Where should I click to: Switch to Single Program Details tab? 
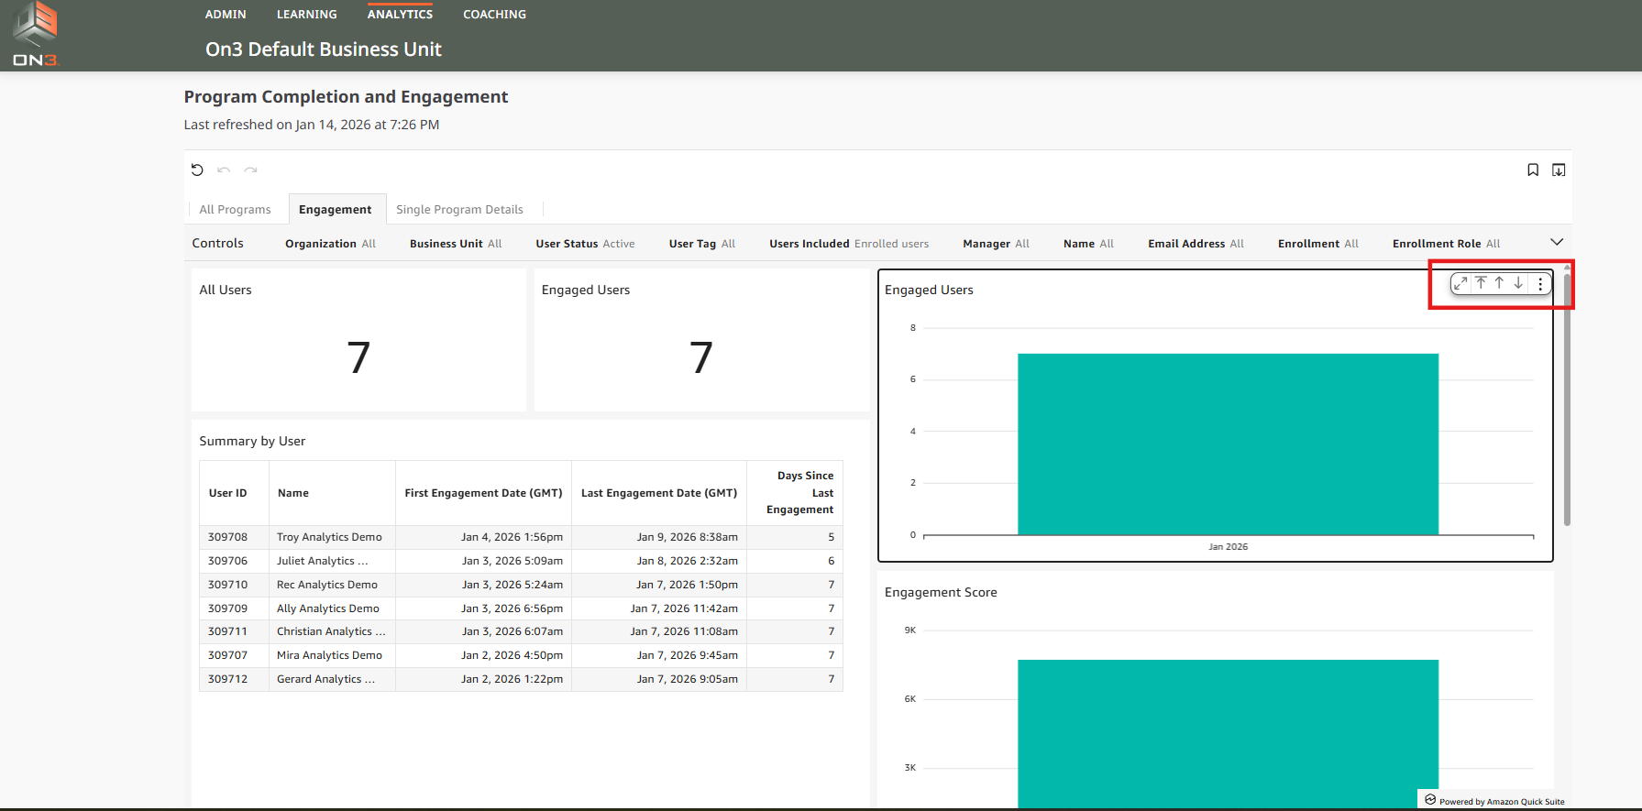[x=459, y=209]
